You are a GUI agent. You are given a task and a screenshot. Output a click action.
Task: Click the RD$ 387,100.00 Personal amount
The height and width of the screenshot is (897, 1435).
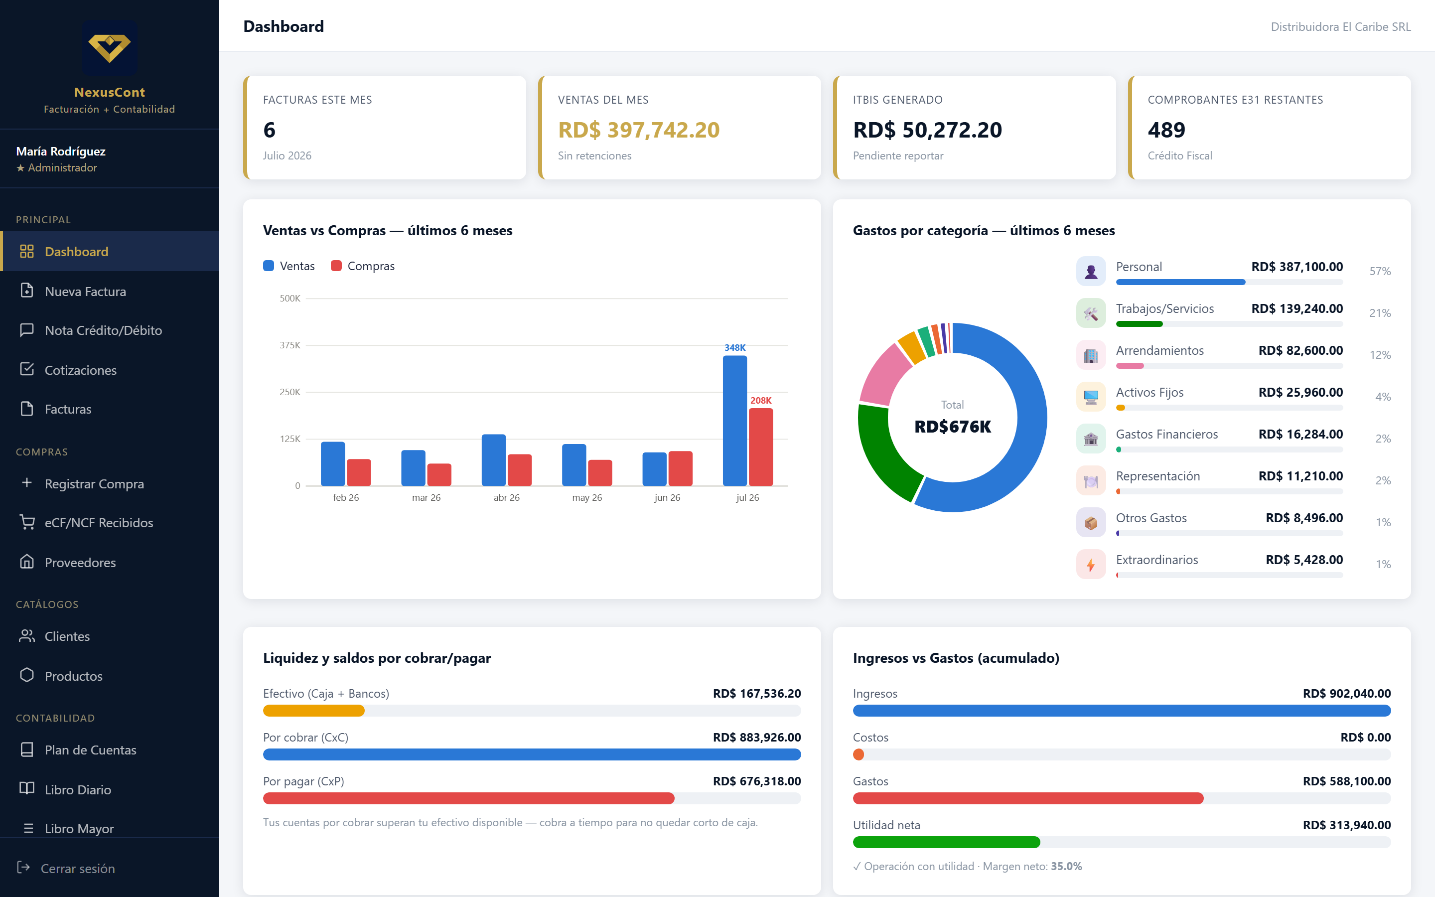(1297, 267)
